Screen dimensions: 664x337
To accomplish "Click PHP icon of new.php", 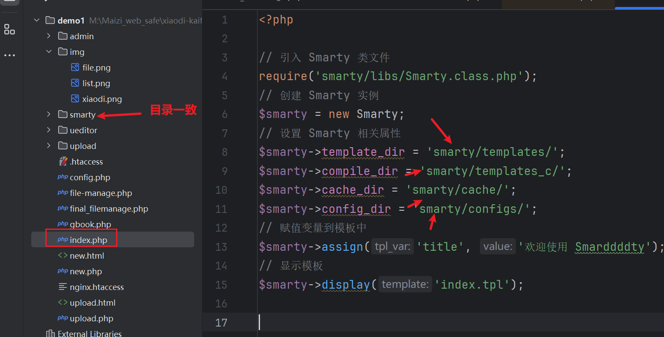I will (x=63, y=271).
